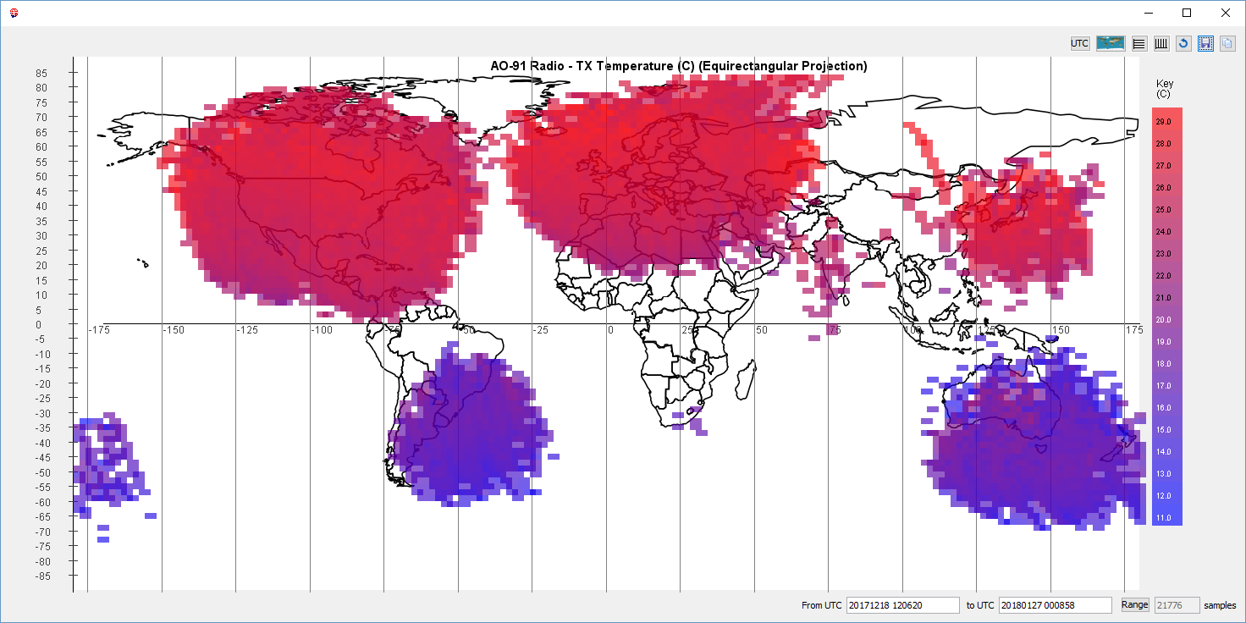
Task: Toggle vertical longitude grid lines
Action: 1161,43
